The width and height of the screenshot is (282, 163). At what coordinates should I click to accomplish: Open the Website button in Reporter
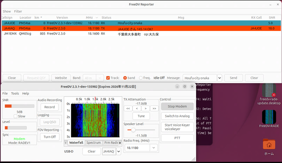point(61,78)
